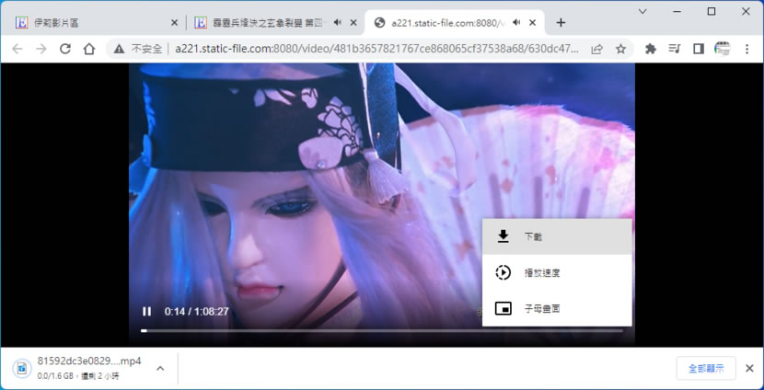Open the Chrome profile avatar
764x390 pixels.
(722, 49)
